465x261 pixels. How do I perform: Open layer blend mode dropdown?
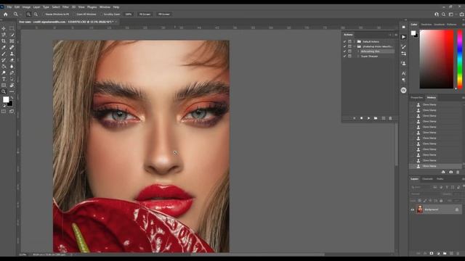[425, 194]
